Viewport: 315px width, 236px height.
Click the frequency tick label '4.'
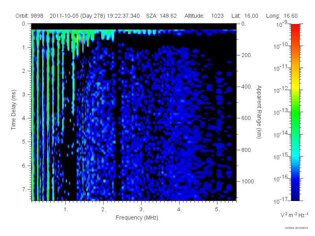[180, 210]
